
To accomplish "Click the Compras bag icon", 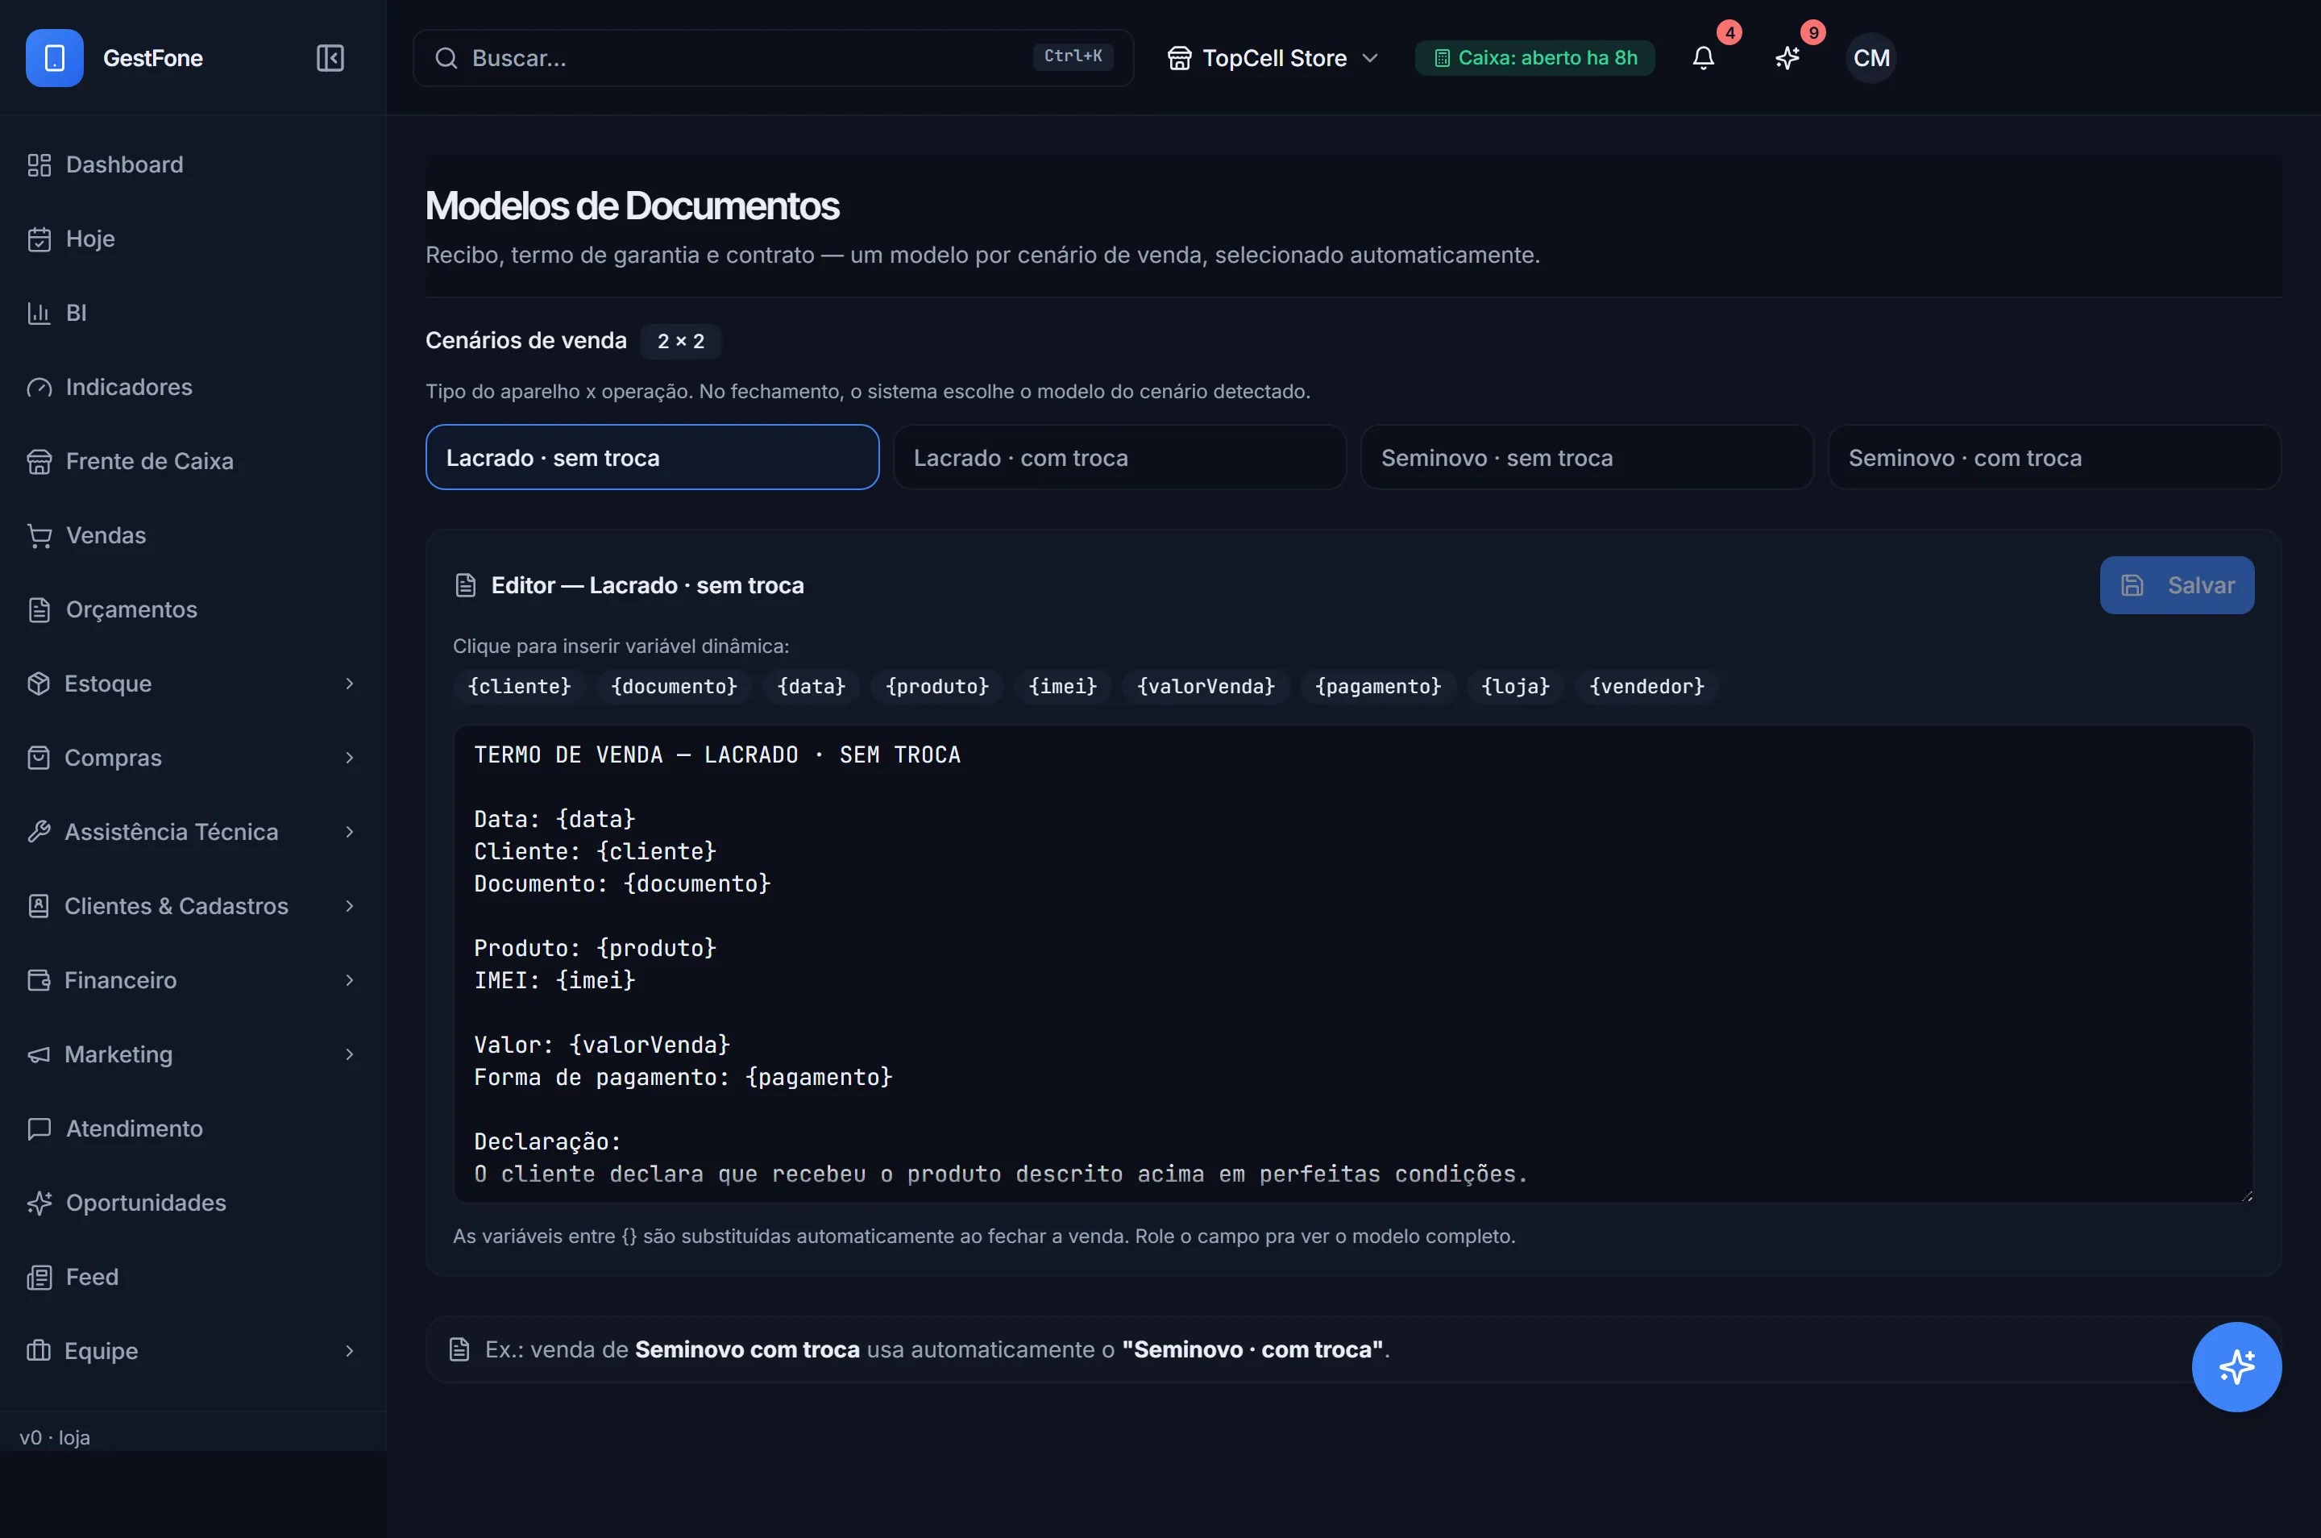I will [x=39, y=759].
